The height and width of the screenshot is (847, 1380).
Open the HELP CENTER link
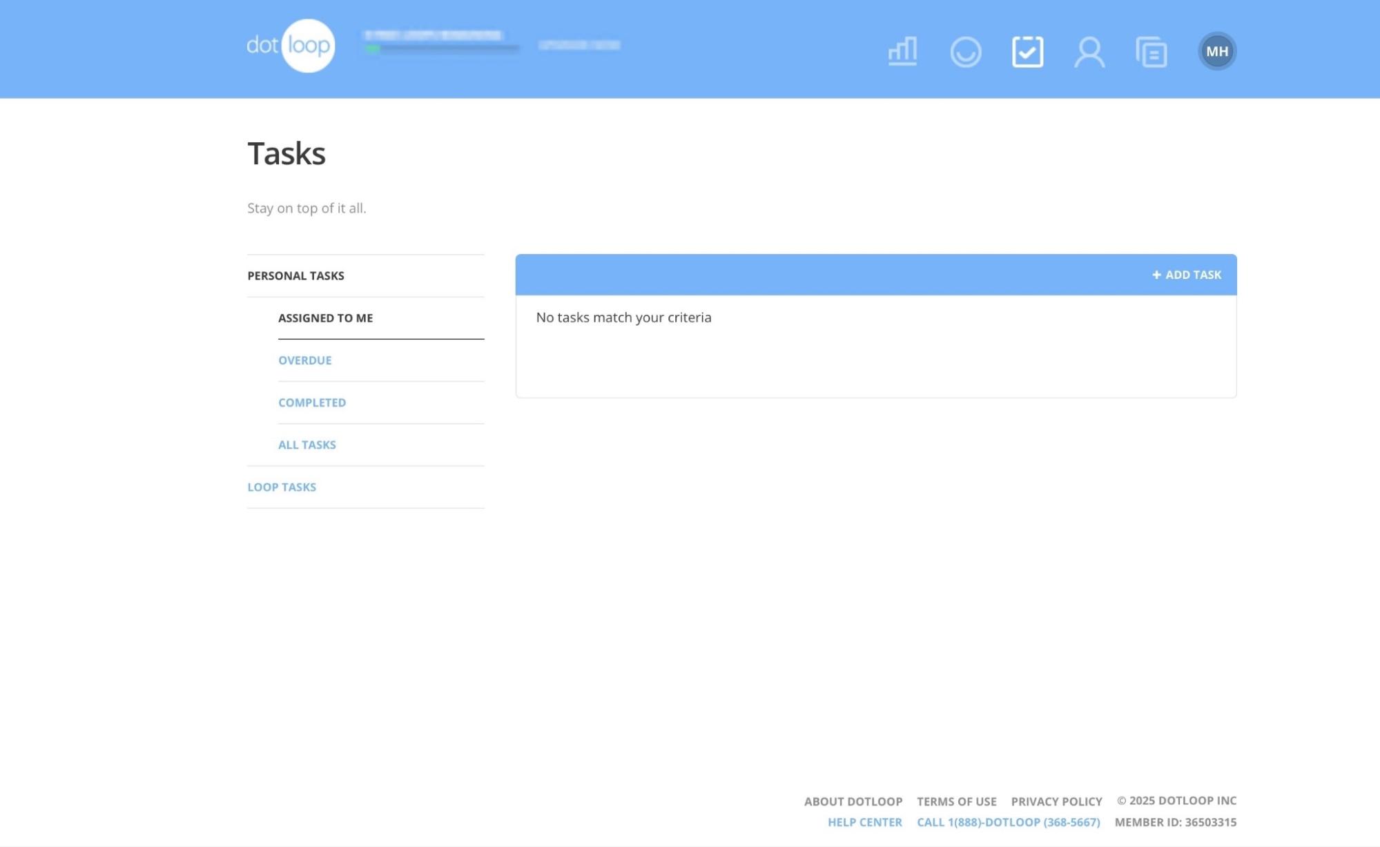point(864,821)
